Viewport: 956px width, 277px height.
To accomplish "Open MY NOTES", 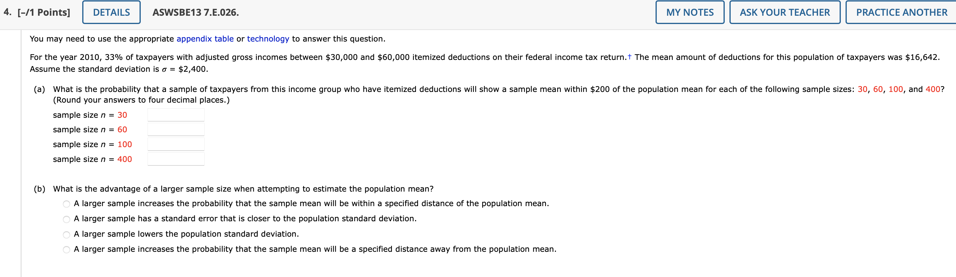I will tap(690, 12).
